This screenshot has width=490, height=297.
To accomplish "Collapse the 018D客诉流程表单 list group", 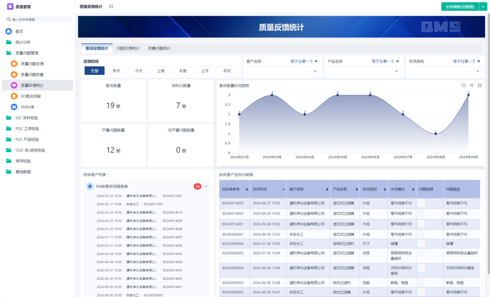I will (206, 187).
